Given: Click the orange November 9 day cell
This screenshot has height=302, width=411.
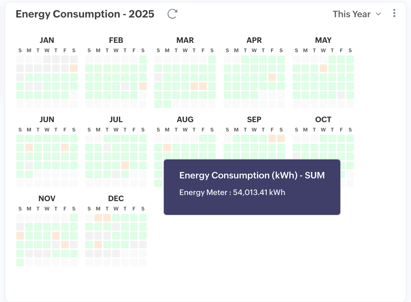Looking at the screenshot, I should tap(20, 236).
